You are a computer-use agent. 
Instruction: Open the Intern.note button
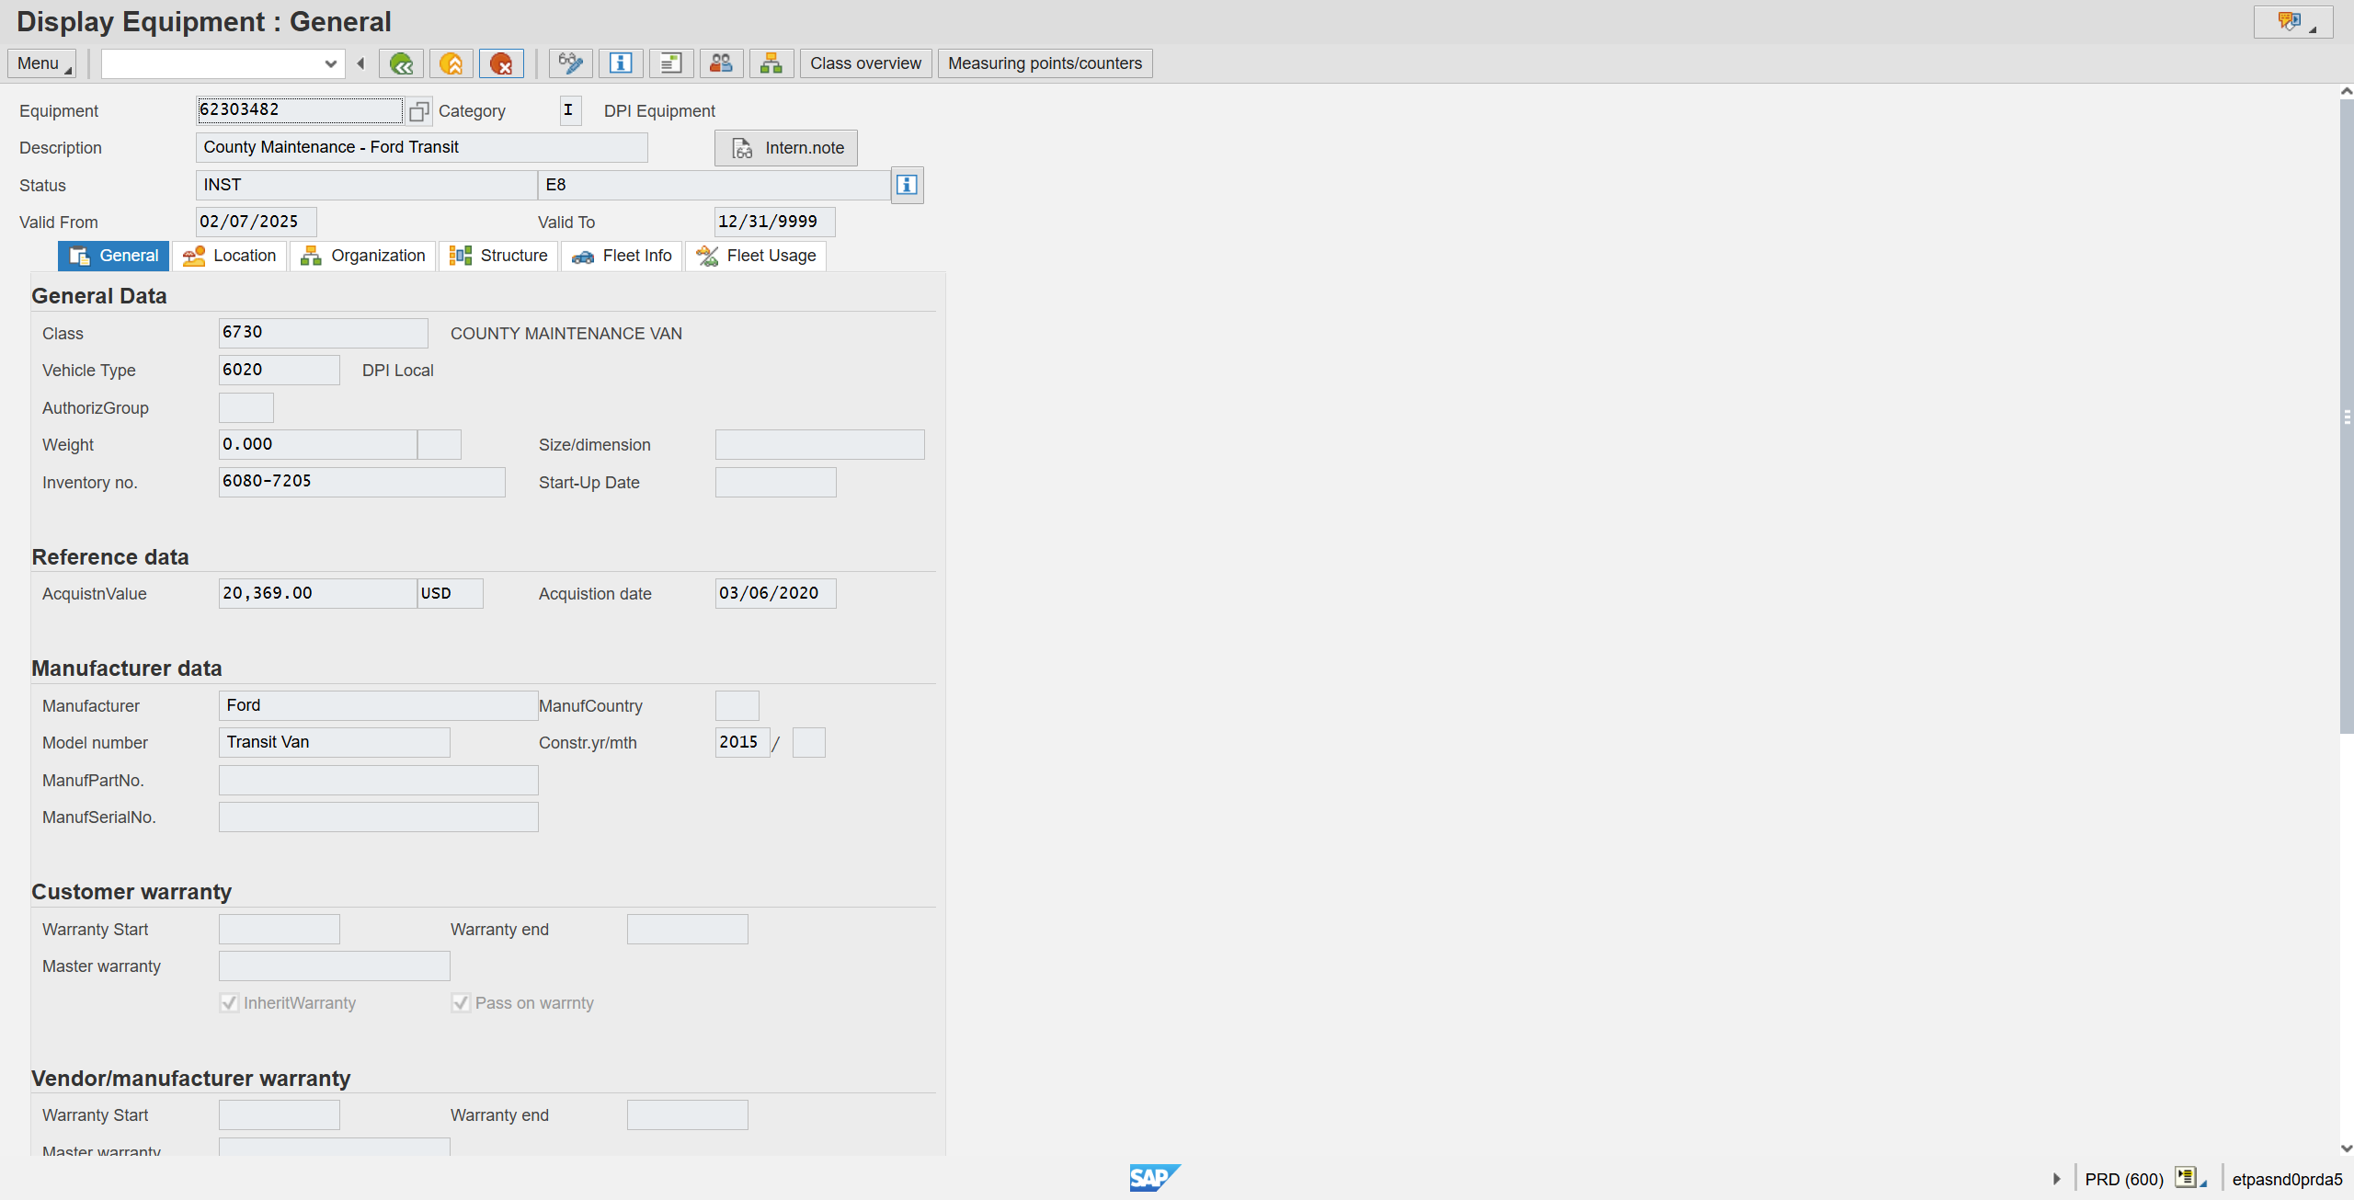786,148
